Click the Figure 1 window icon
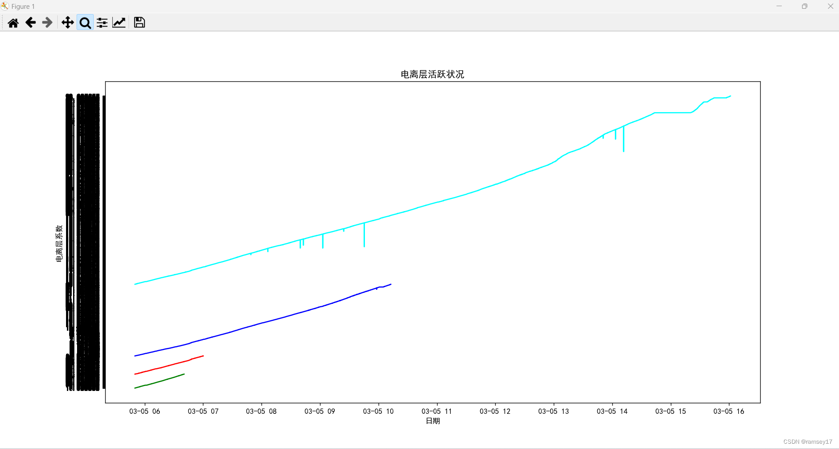 [x=5, y=6]
